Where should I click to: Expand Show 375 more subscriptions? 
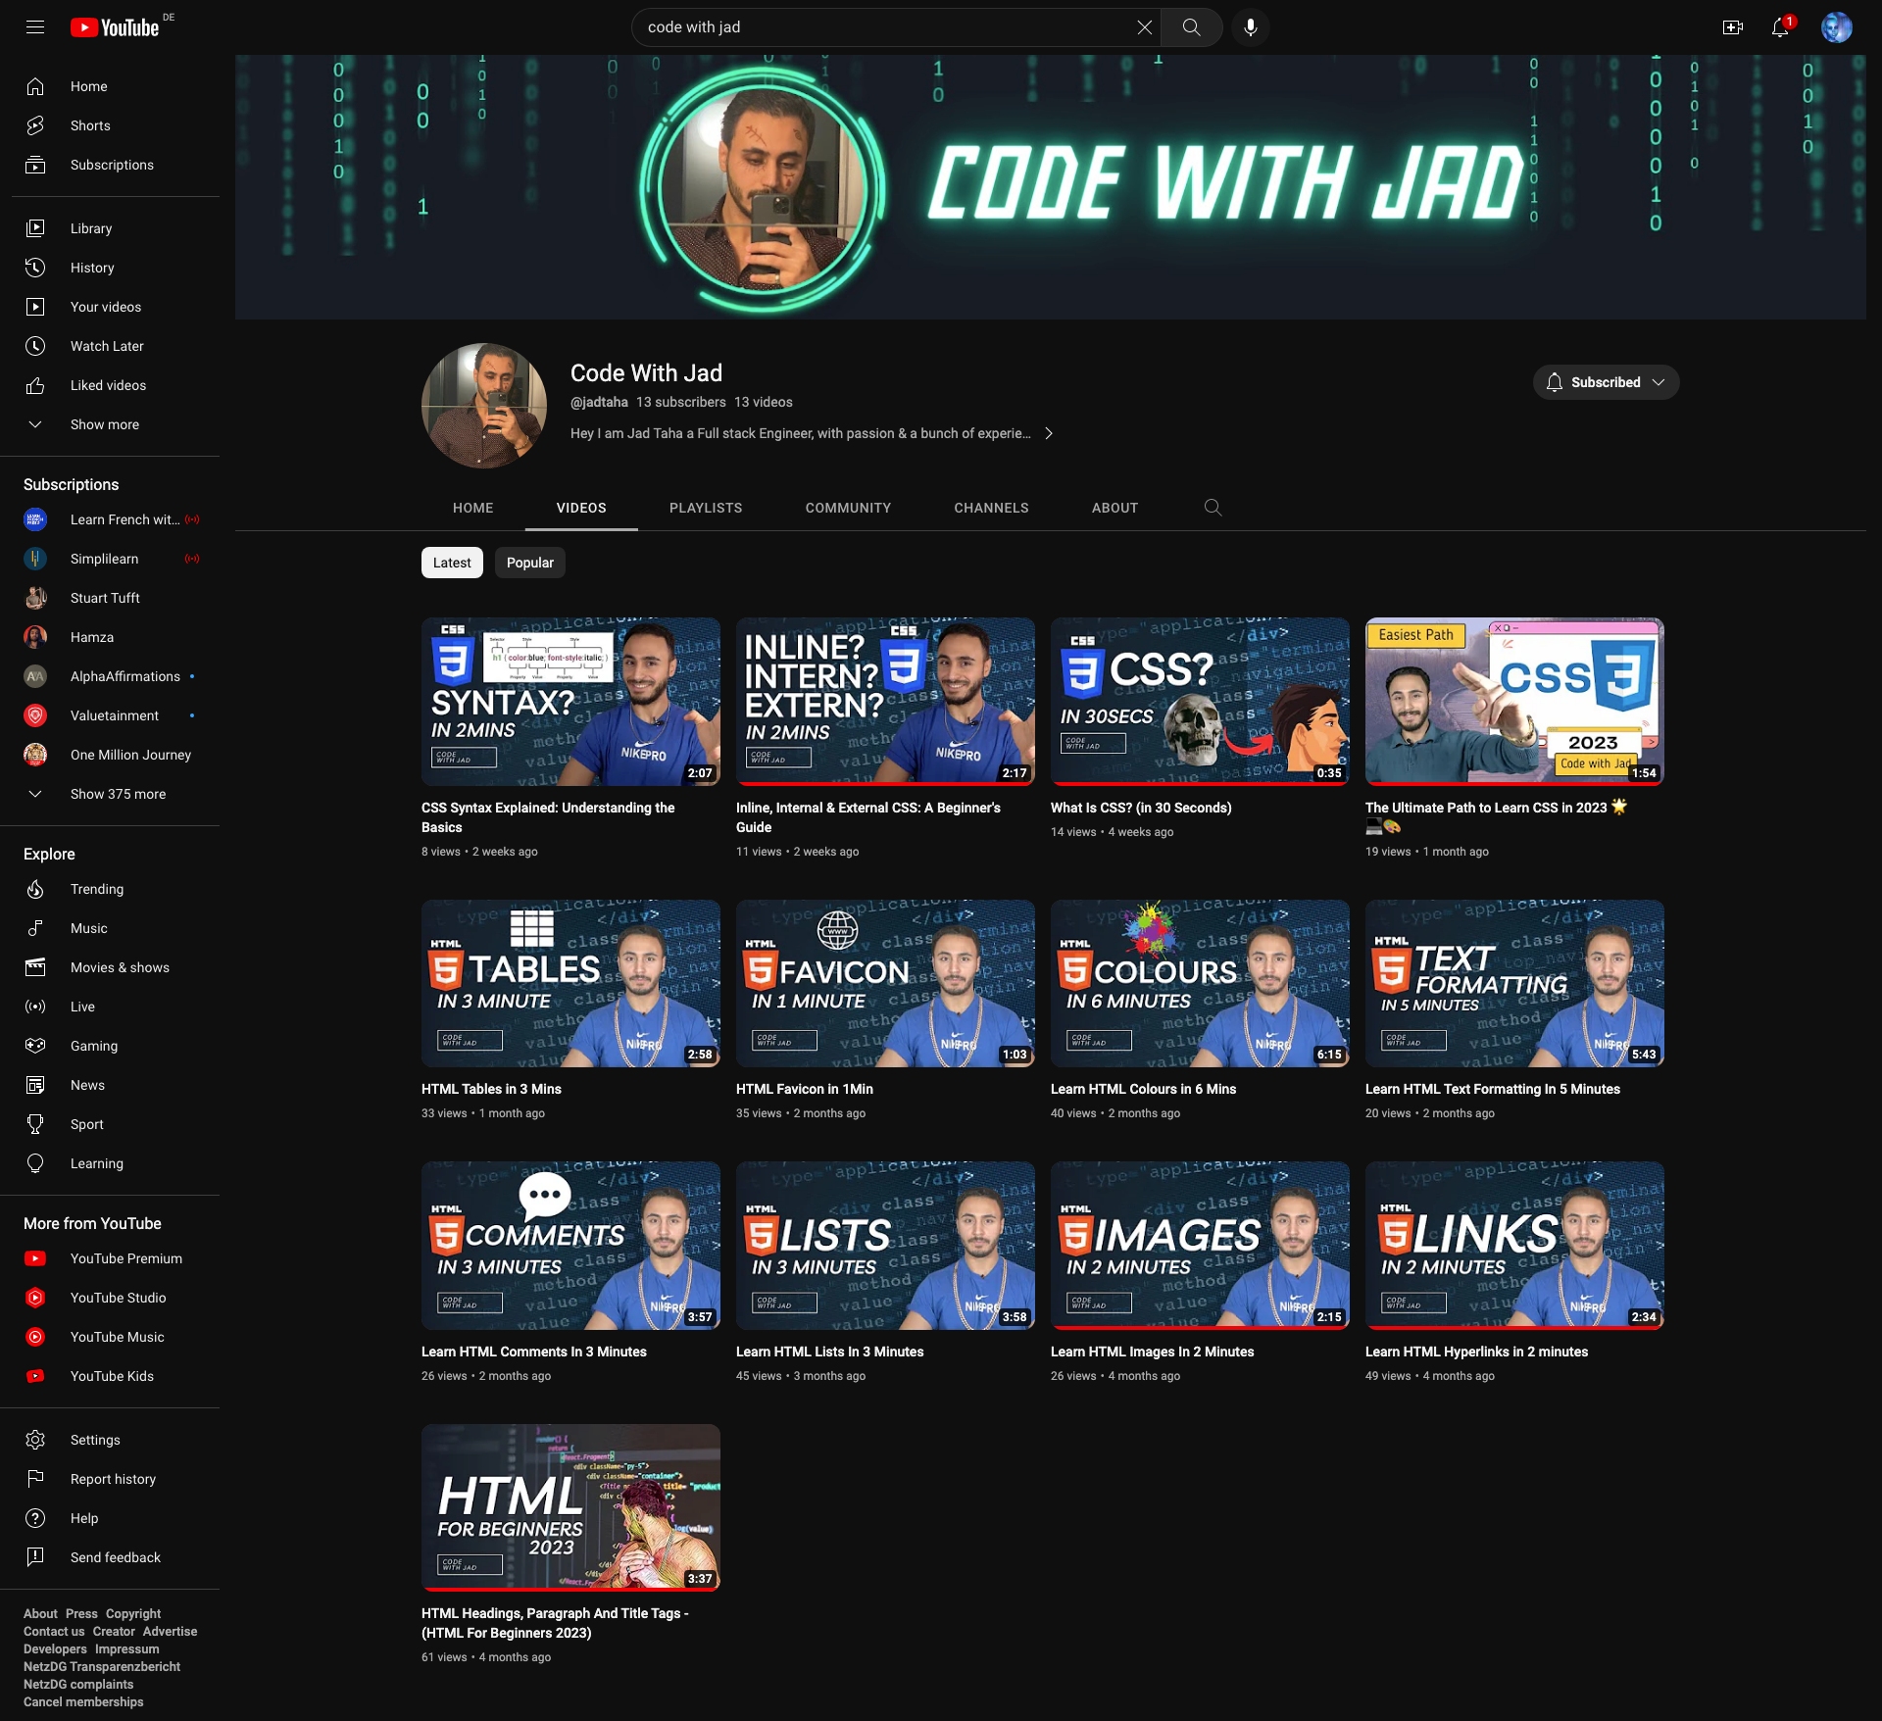click(x=118, y=794)
